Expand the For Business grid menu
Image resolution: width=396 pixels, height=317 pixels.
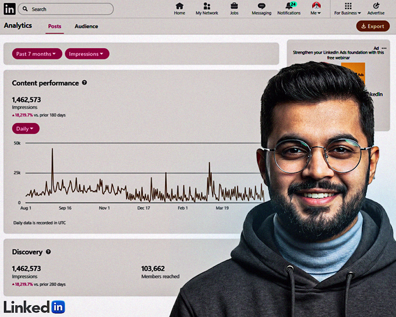point(348,9)
